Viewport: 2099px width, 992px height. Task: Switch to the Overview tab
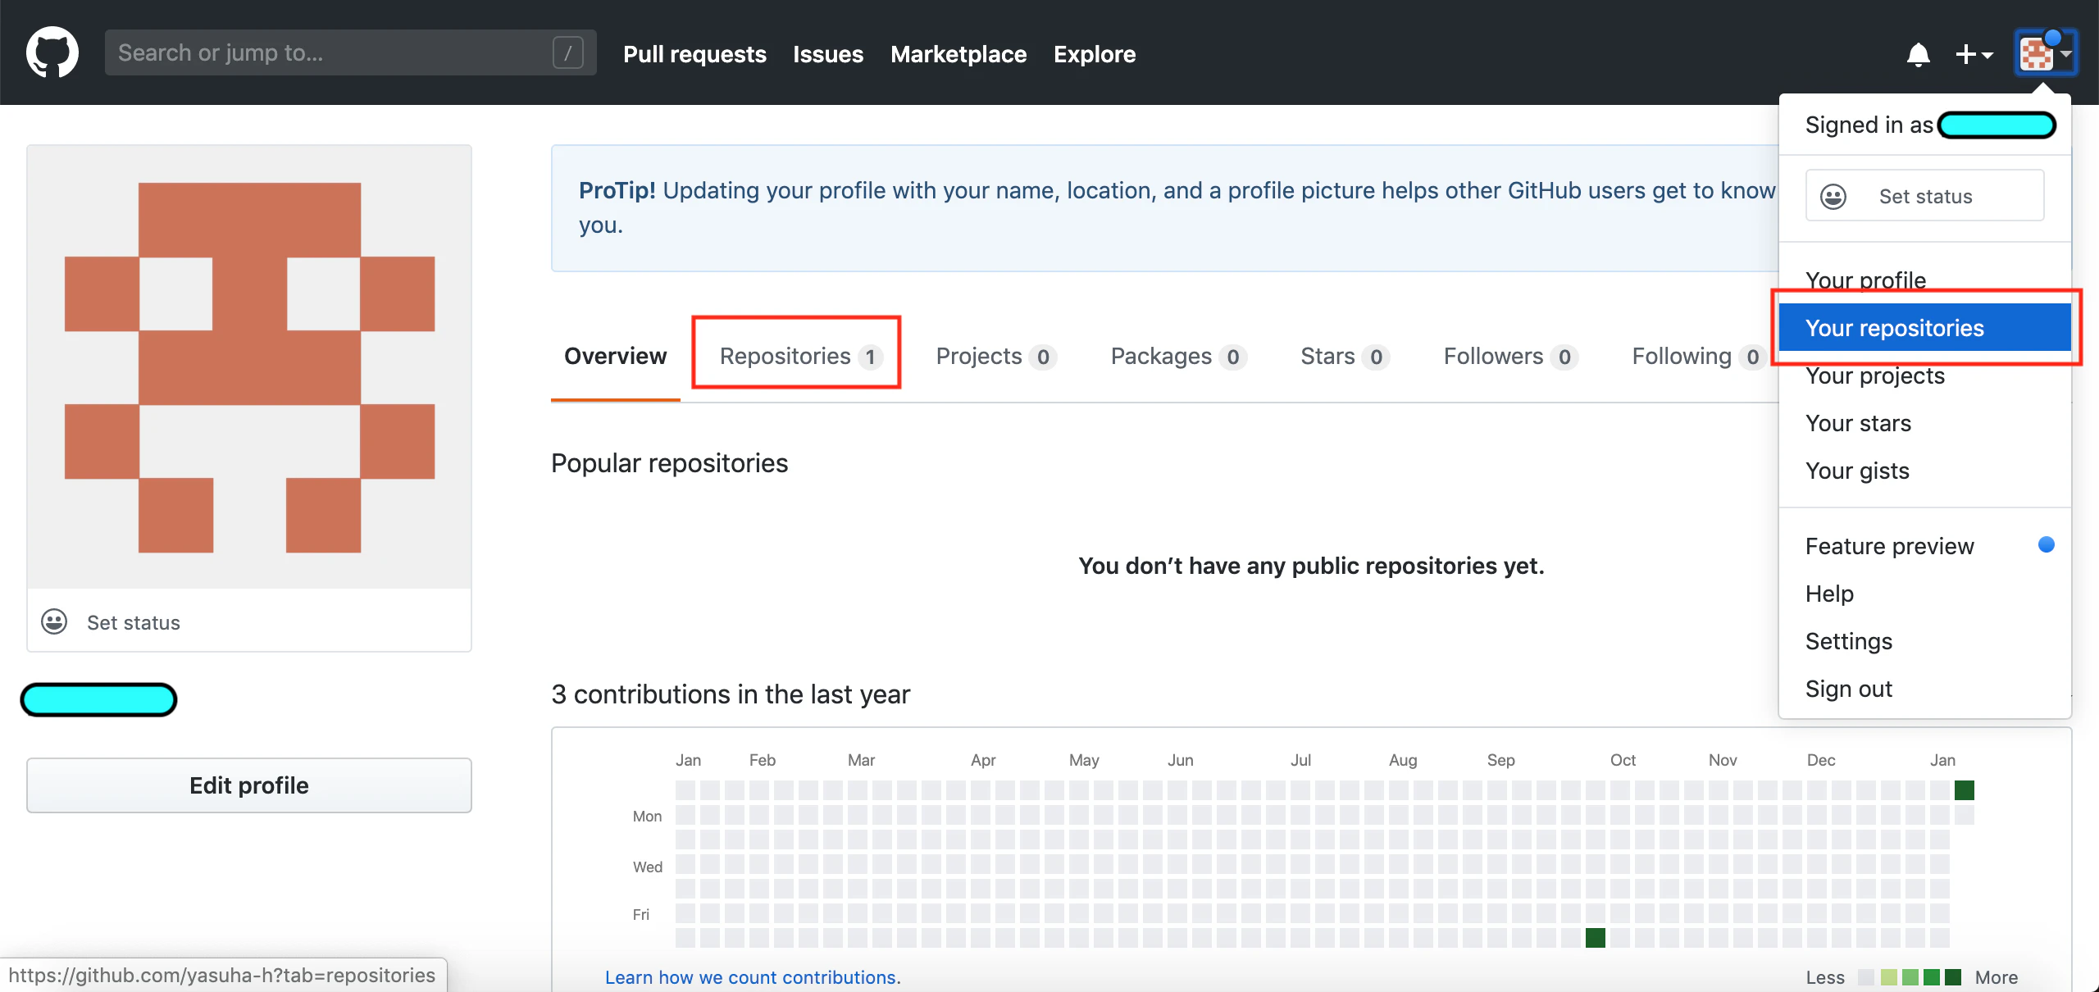click(x=616, y=356)
